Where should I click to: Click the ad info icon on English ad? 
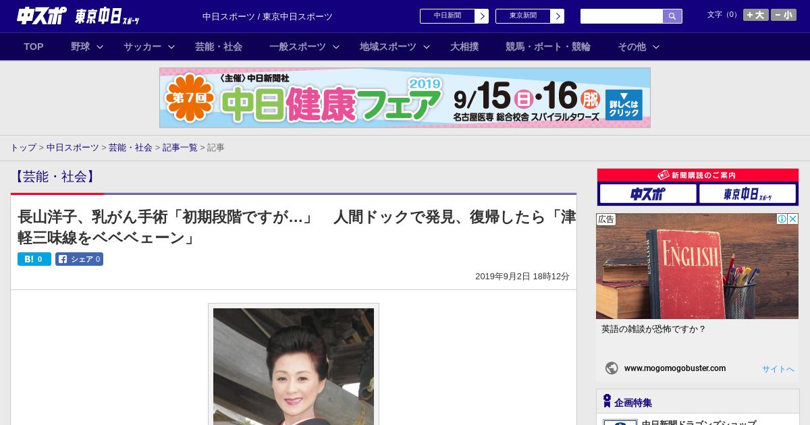[782, 219]
